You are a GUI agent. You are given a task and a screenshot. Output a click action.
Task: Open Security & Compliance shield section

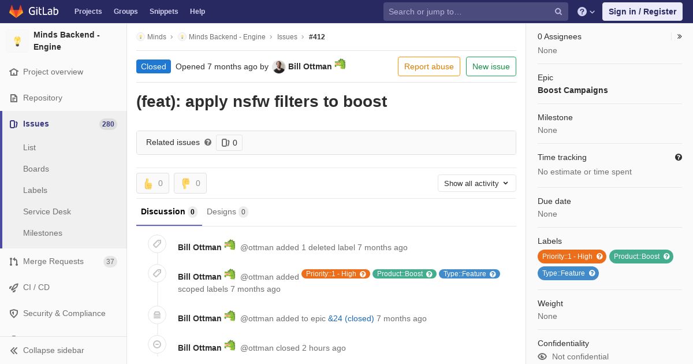point(63,313)
